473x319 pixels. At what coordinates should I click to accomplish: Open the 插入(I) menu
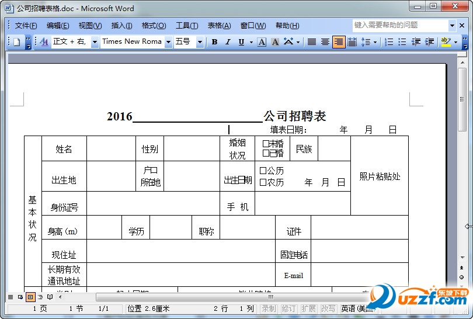(x=122, y=26)
